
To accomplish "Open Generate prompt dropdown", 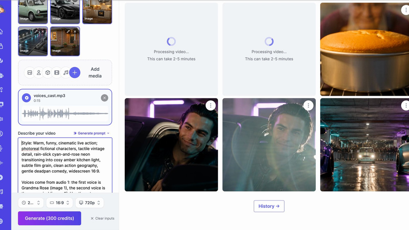I will (92, 133).
